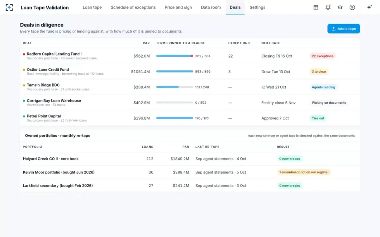Click the Add a tape button

point(344,29)
